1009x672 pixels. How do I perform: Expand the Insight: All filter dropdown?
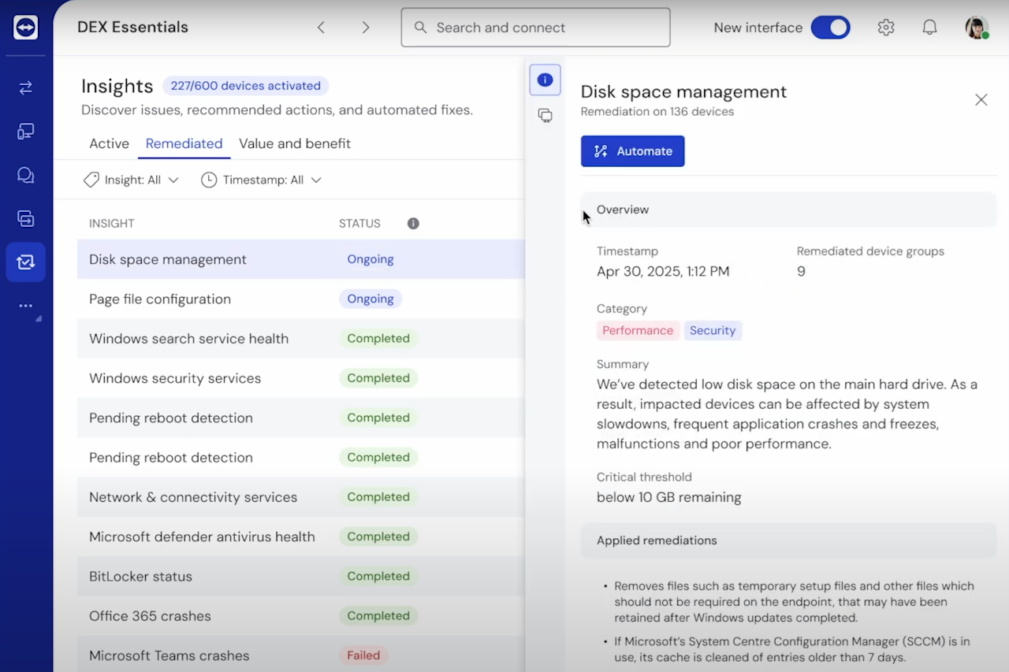tap(132, 180)
